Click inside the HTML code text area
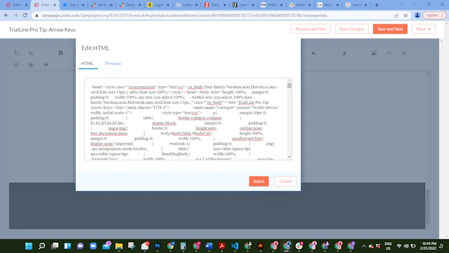This screenshot has width=449, height=253. pyautogui.click(x=185, y=119)
